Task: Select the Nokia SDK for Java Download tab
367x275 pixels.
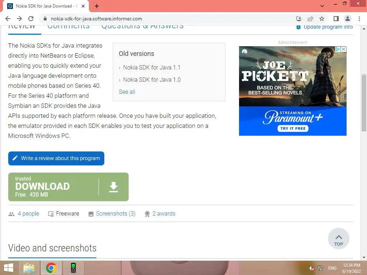Action: point(46,6)
